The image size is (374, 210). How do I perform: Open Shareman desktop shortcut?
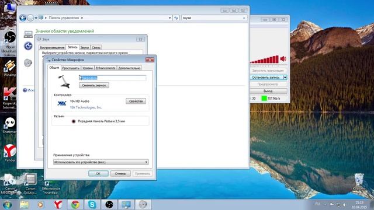click(x=9, y=125)
